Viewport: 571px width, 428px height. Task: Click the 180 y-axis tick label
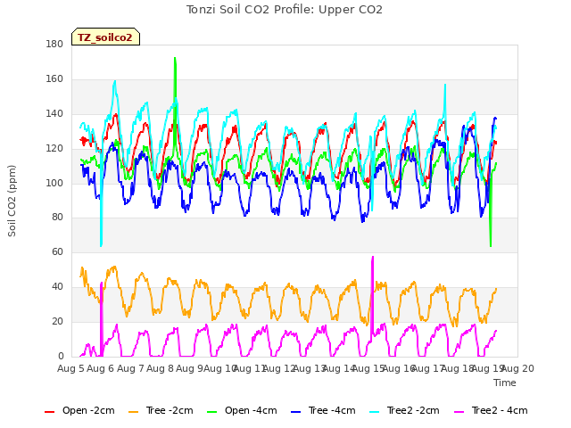pyautogui.click(x=54, y=44)
